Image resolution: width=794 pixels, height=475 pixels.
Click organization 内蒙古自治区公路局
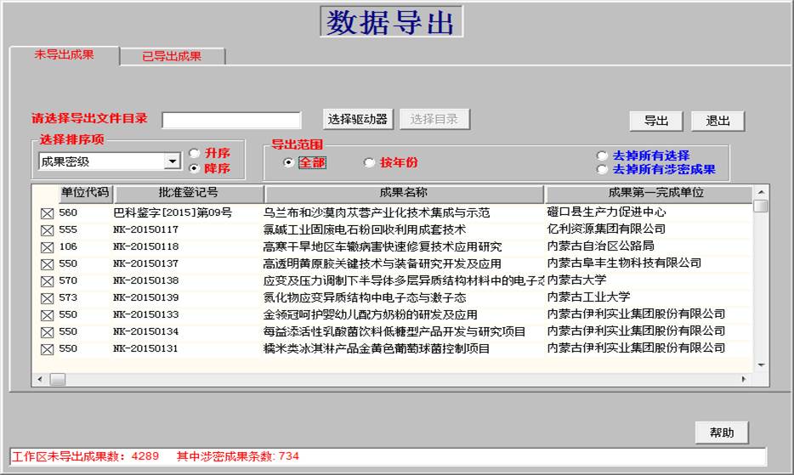click(x=600, y=246)
